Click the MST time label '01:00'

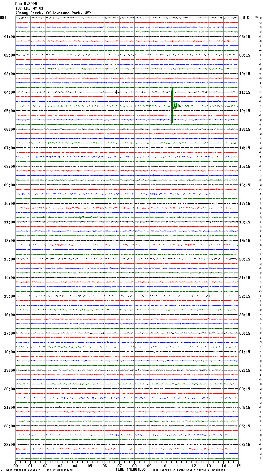(10, 37)
